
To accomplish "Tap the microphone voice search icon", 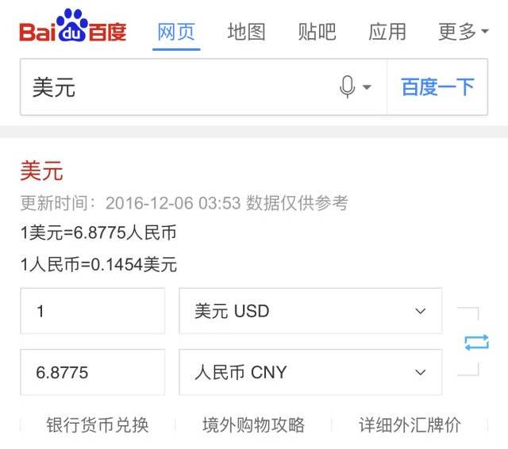I will click(347, 86).
